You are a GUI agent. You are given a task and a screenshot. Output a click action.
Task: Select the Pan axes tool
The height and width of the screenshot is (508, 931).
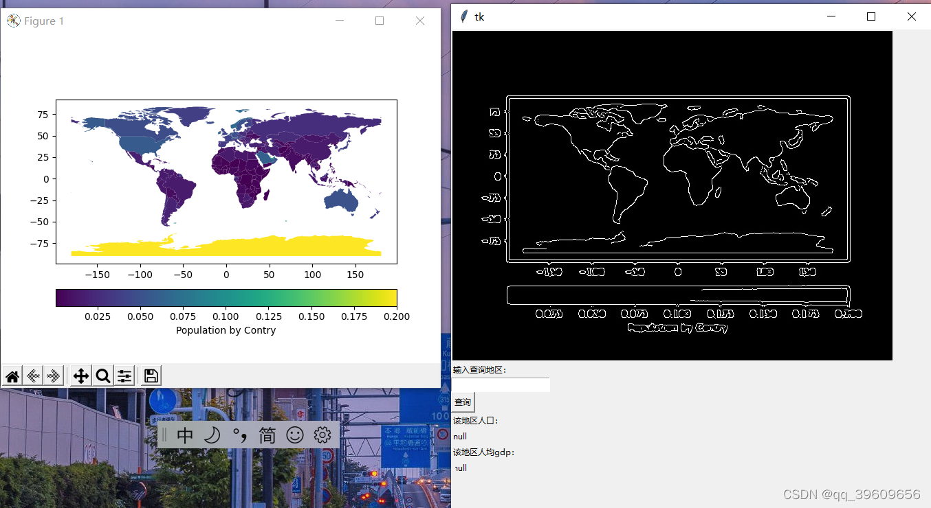pos(80,376)
